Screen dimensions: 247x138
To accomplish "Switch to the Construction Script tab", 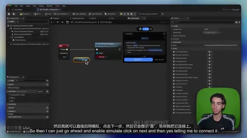I will coord(78,18).
